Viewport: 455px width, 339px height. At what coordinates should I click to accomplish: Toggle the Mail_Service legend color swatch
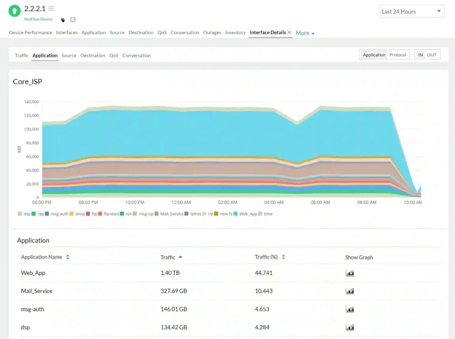[x=157, y=214]
